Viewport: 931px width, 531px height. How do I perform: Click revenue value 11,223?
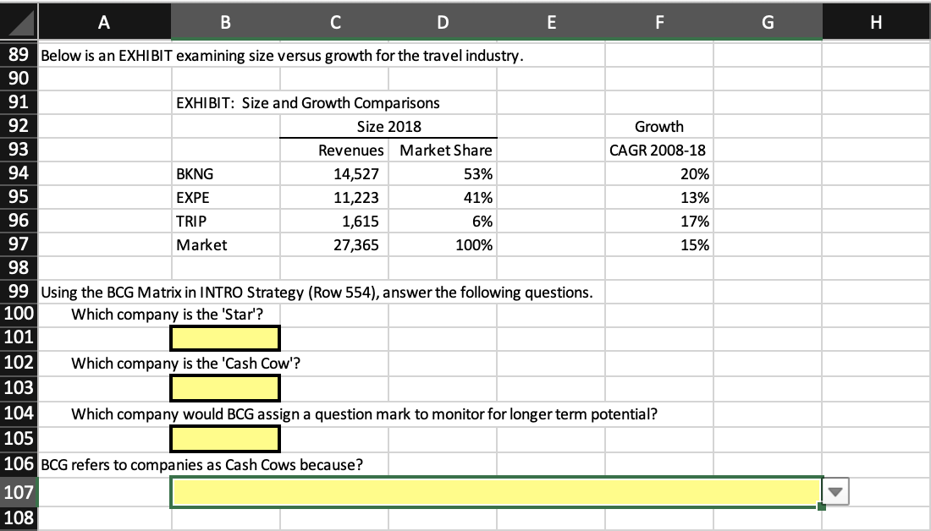[334, 198]
